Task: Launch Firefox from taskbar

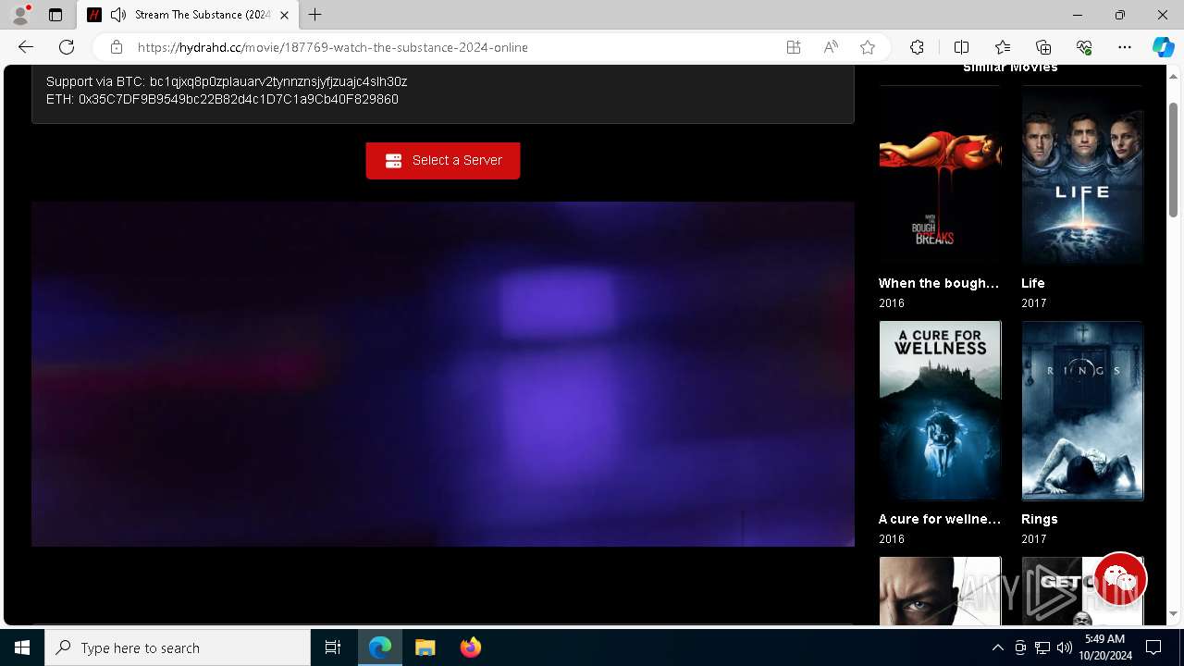Action: tap(470, 647)
